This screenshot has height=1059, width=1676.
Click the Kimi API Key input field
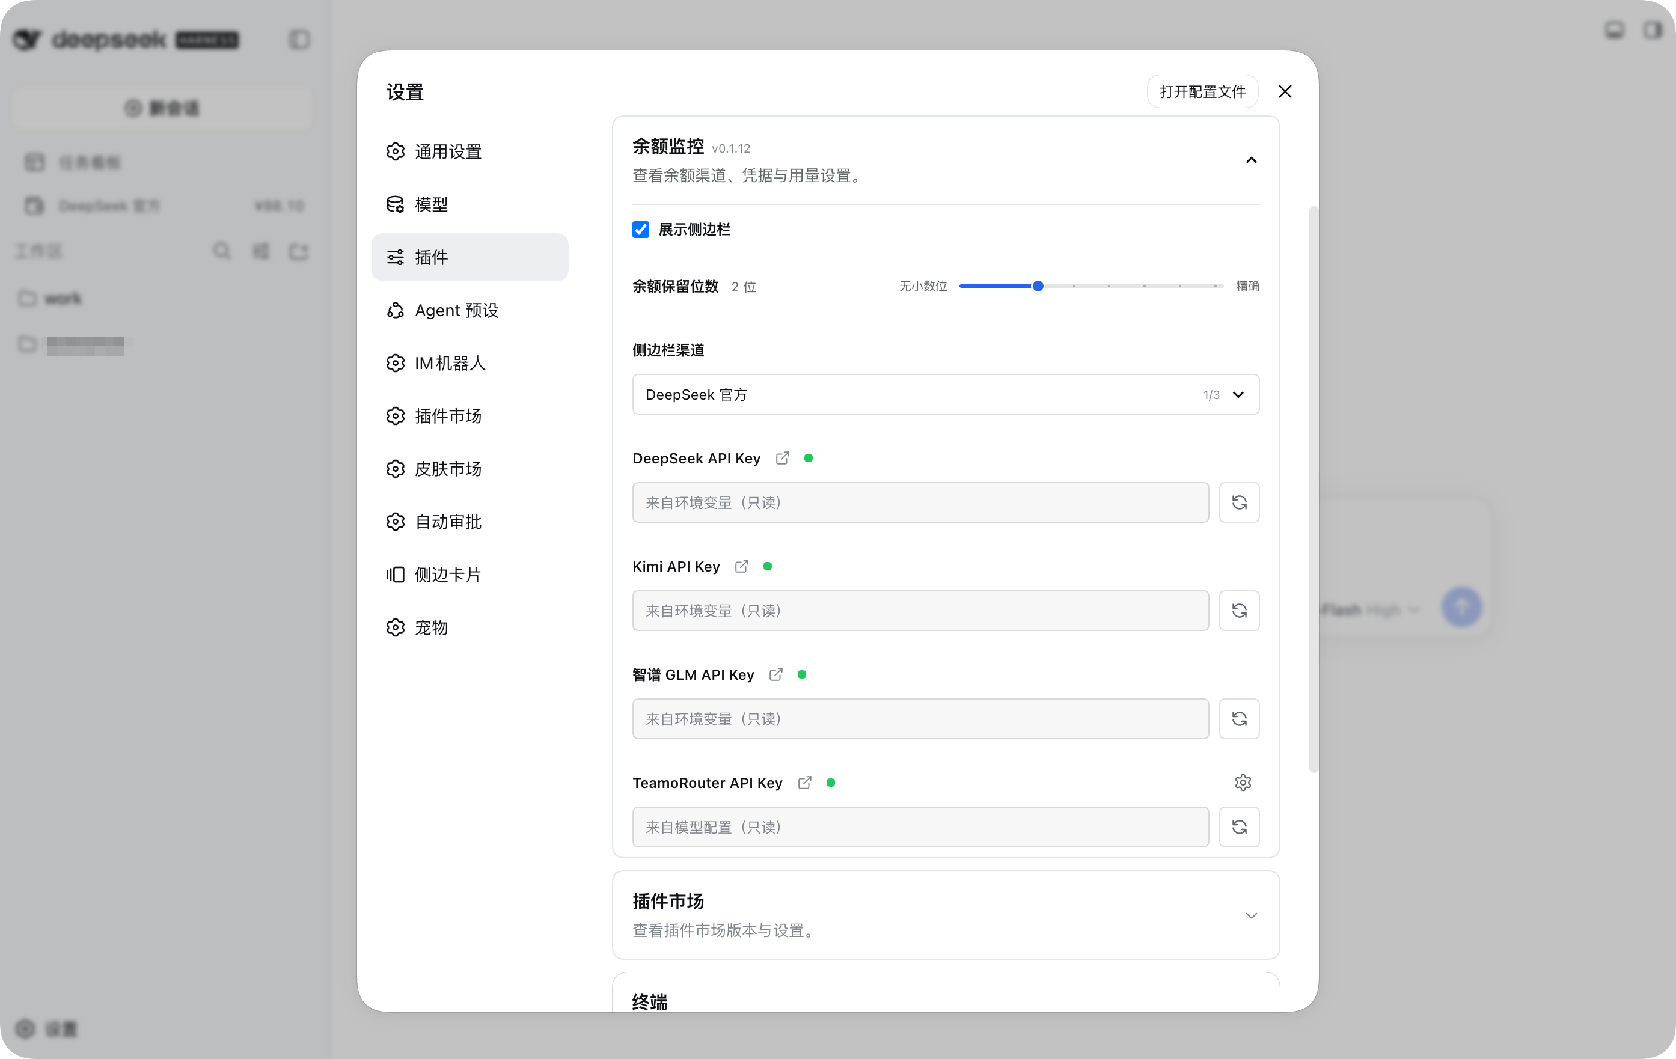click(920, 610)
